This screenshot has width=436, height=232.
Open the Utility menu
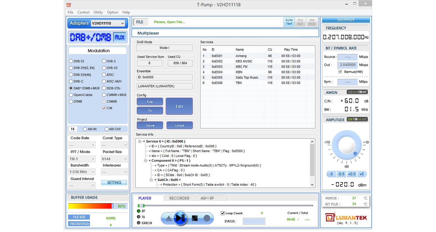click(98, 12)
